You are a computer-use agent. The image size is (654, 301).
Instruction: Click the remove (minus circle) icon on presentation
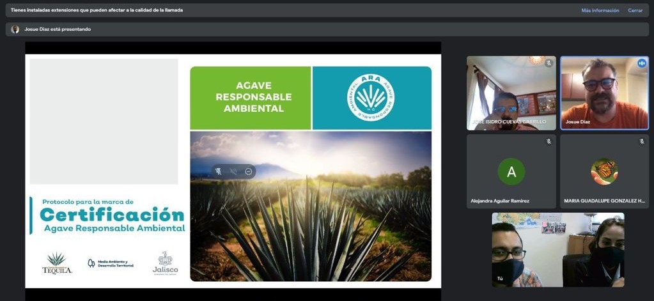coord(249,171)
